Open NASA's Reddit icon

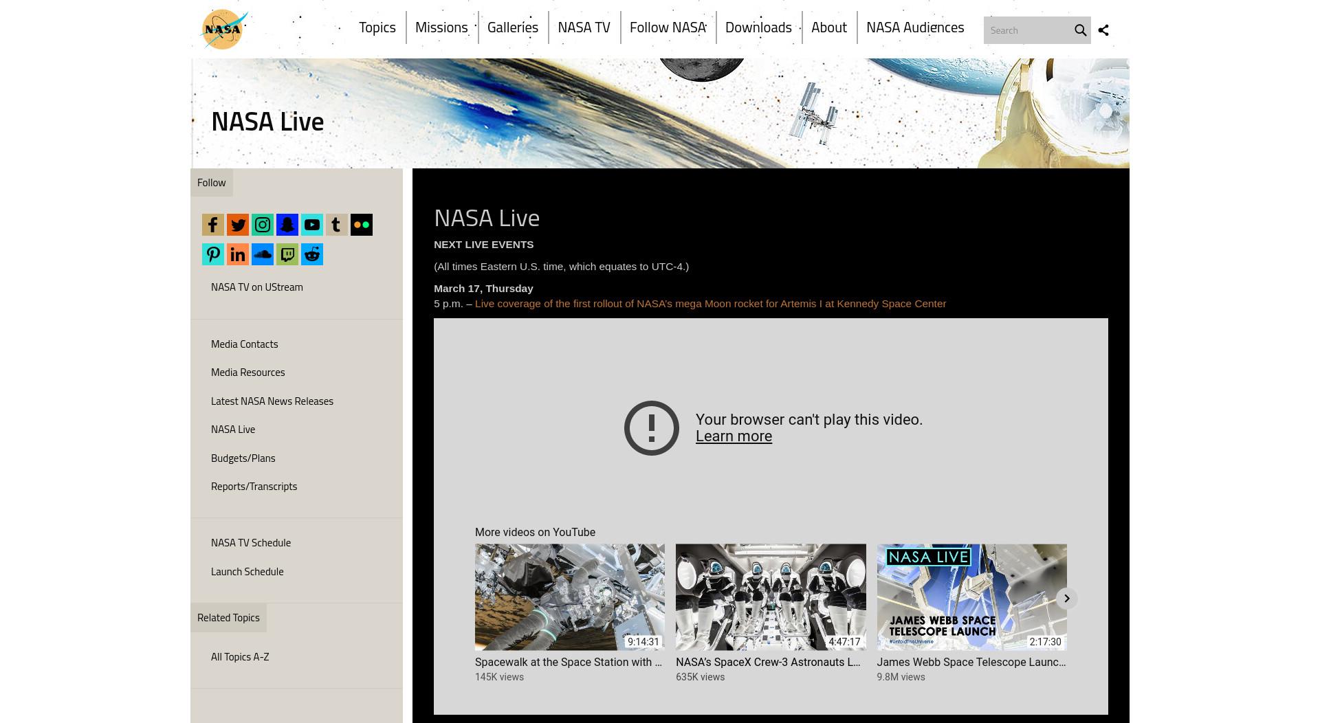pos(312,254)
